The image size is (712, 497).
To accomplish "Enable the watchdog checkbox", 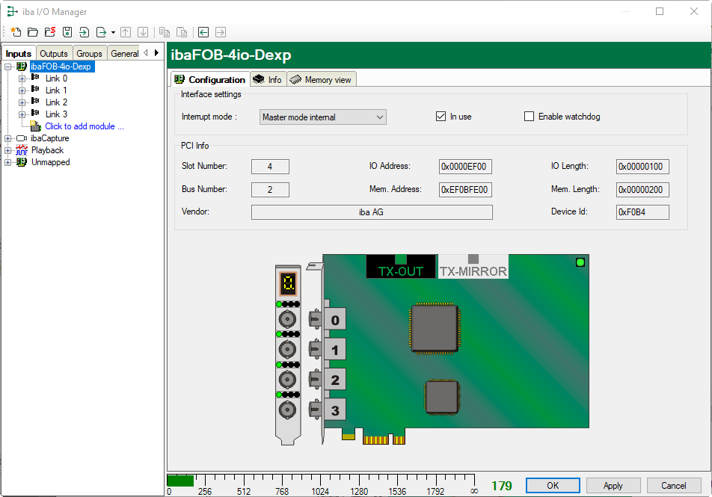I will pyautogui.click(x=530, y=117).
